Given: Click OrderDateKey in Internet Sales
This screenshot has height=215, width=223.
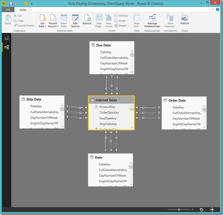Looking at the screenshot, I should 109,113.
